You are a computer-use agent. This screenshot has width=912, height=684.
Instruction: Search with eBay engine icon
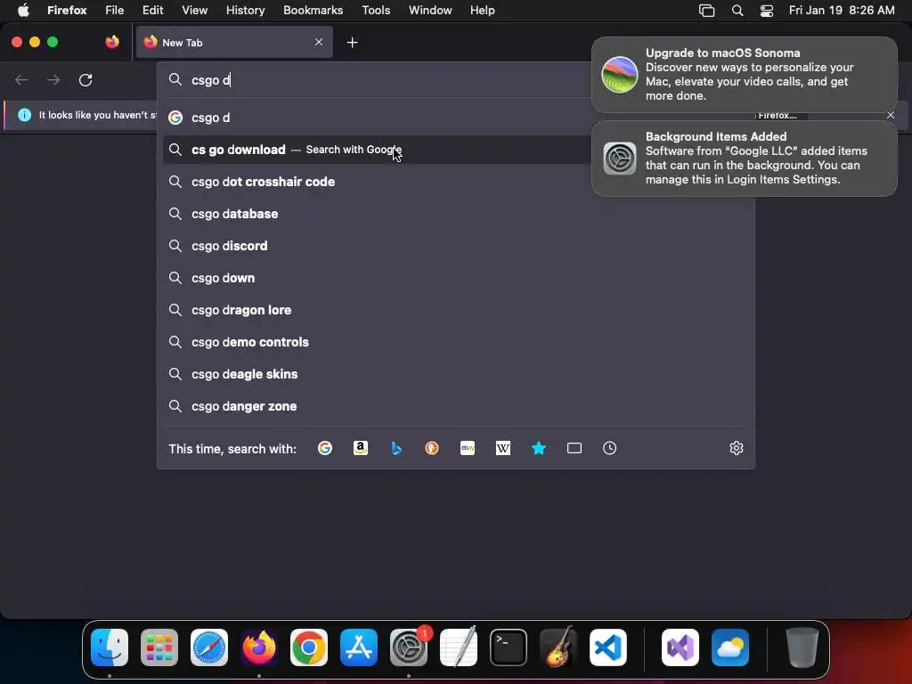[x=468, y=448]
